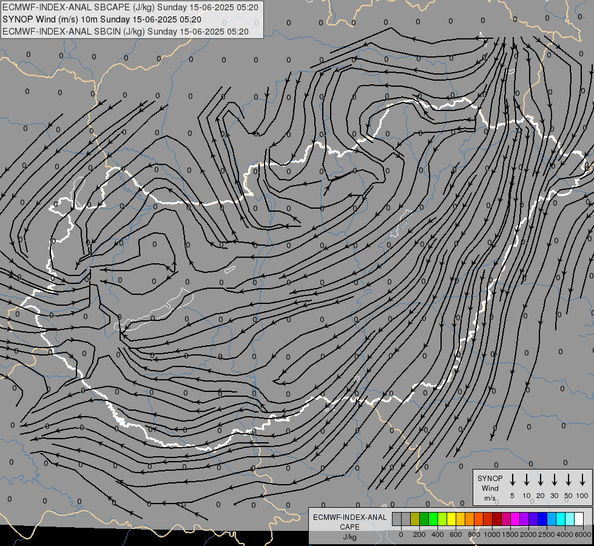Screen dimensions: 594x546
Task: Click the 600 tick label on CAPE scale
Action: click(456, 534)
